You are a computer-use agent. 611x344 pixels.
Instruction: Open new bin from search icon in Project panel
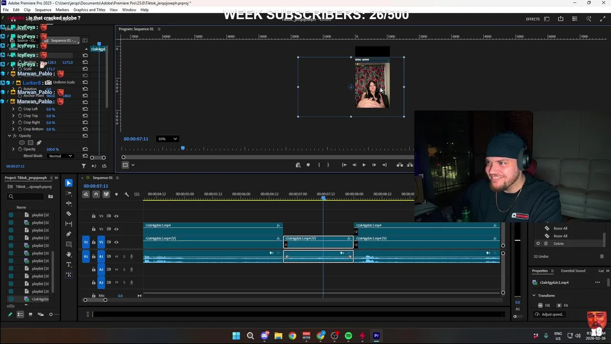[x=51, y=196]
